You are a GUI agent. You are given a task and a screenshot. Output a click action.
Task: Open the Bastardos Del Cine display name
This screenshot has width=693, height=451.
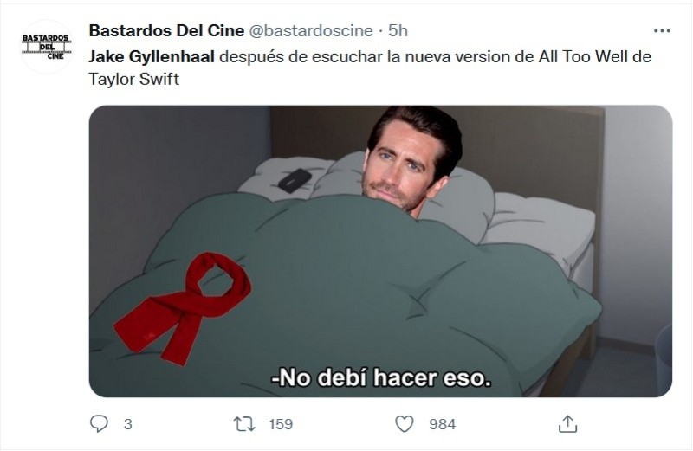[166, 30]
